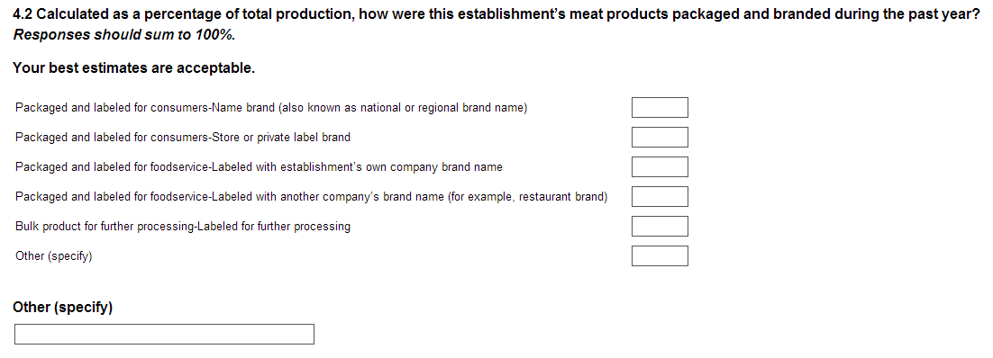The width and height of the screenshot is (993, 358).
Task: Click the small 'Other (specify)' row label
Action: click(x=54, y=256)
